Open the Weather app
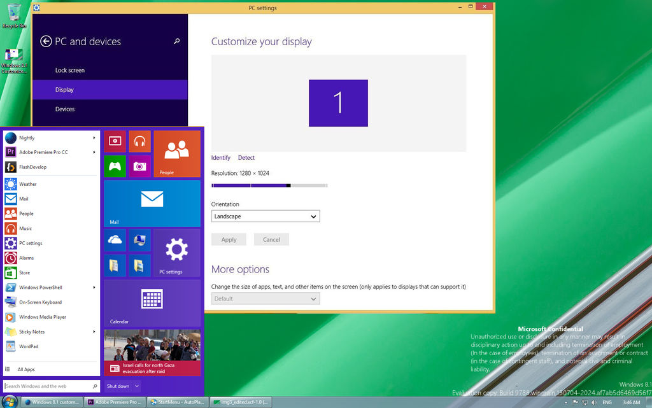This screenshot has width=652, height=408. tap(27, 183)
